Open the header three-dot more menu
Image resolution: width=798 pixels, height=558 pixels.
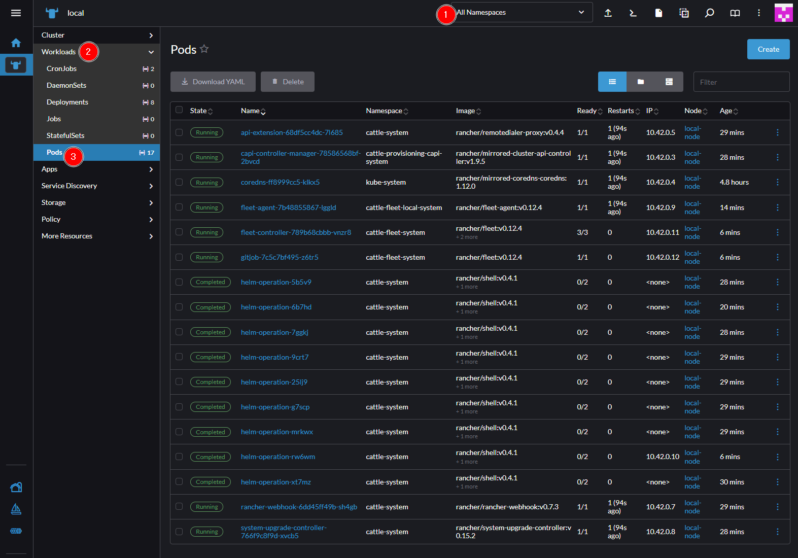pos(759,13)
